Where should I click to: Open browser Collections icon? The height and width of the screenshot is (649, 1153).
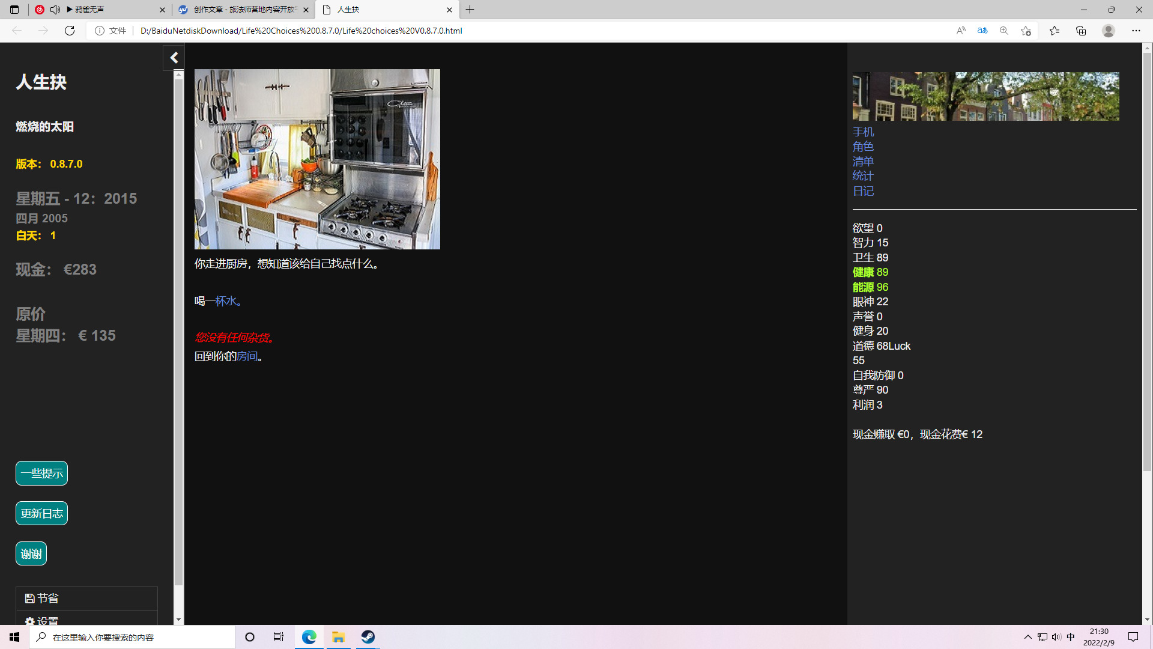(x=1081, y=31)
